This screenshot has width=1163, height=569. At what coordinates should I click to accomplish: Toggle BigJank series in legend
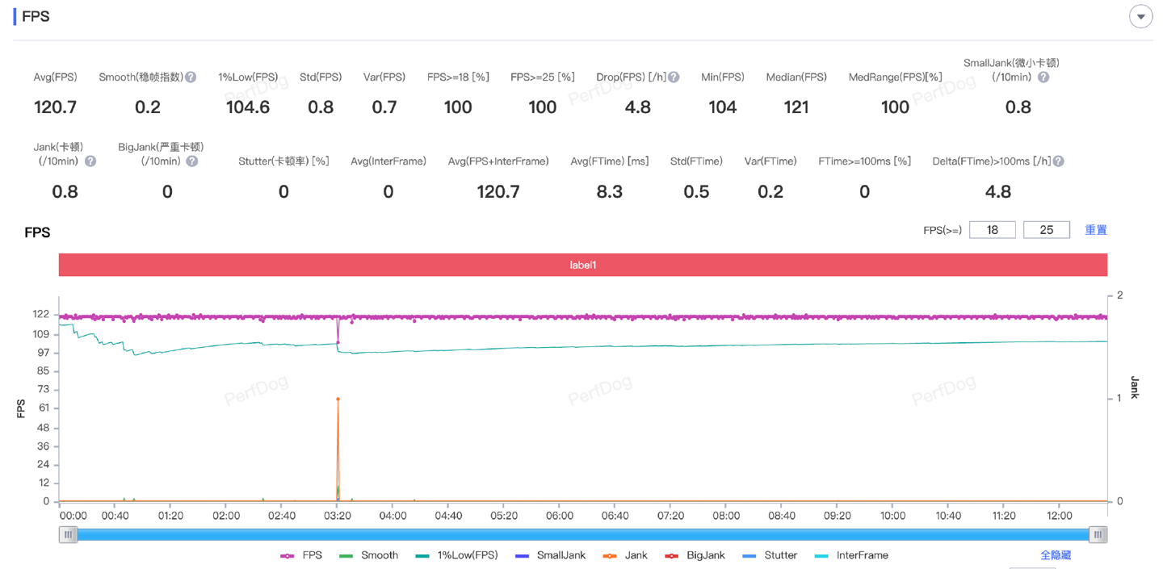(x=695, y=555)
